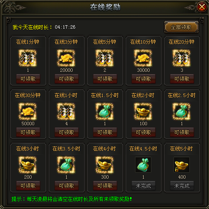
Task: Click 全部领取 to claim all rewards
Action: [181, 27]
